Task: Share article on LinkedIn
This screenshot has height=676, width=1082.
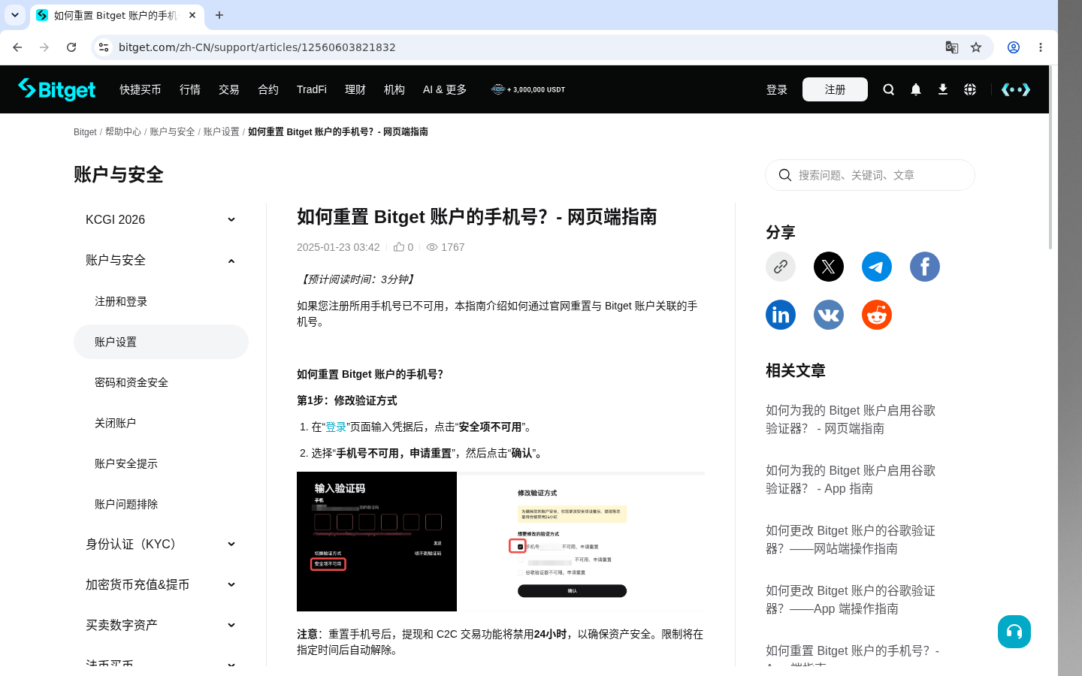Action: click(781, 315)
